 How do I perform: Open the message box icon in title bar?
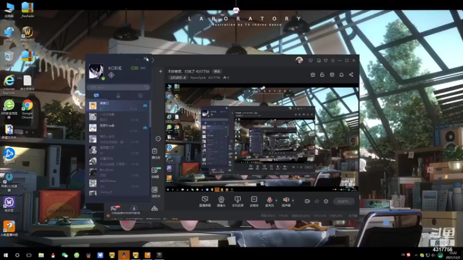(319, 61)
